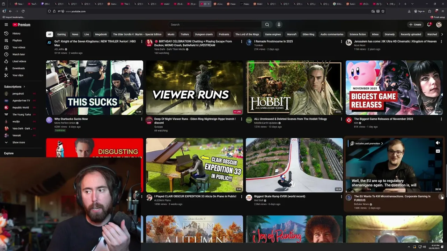Screen dimensions: 447x251
Task: Open Republic World subscription
Action: coord(21,107)
